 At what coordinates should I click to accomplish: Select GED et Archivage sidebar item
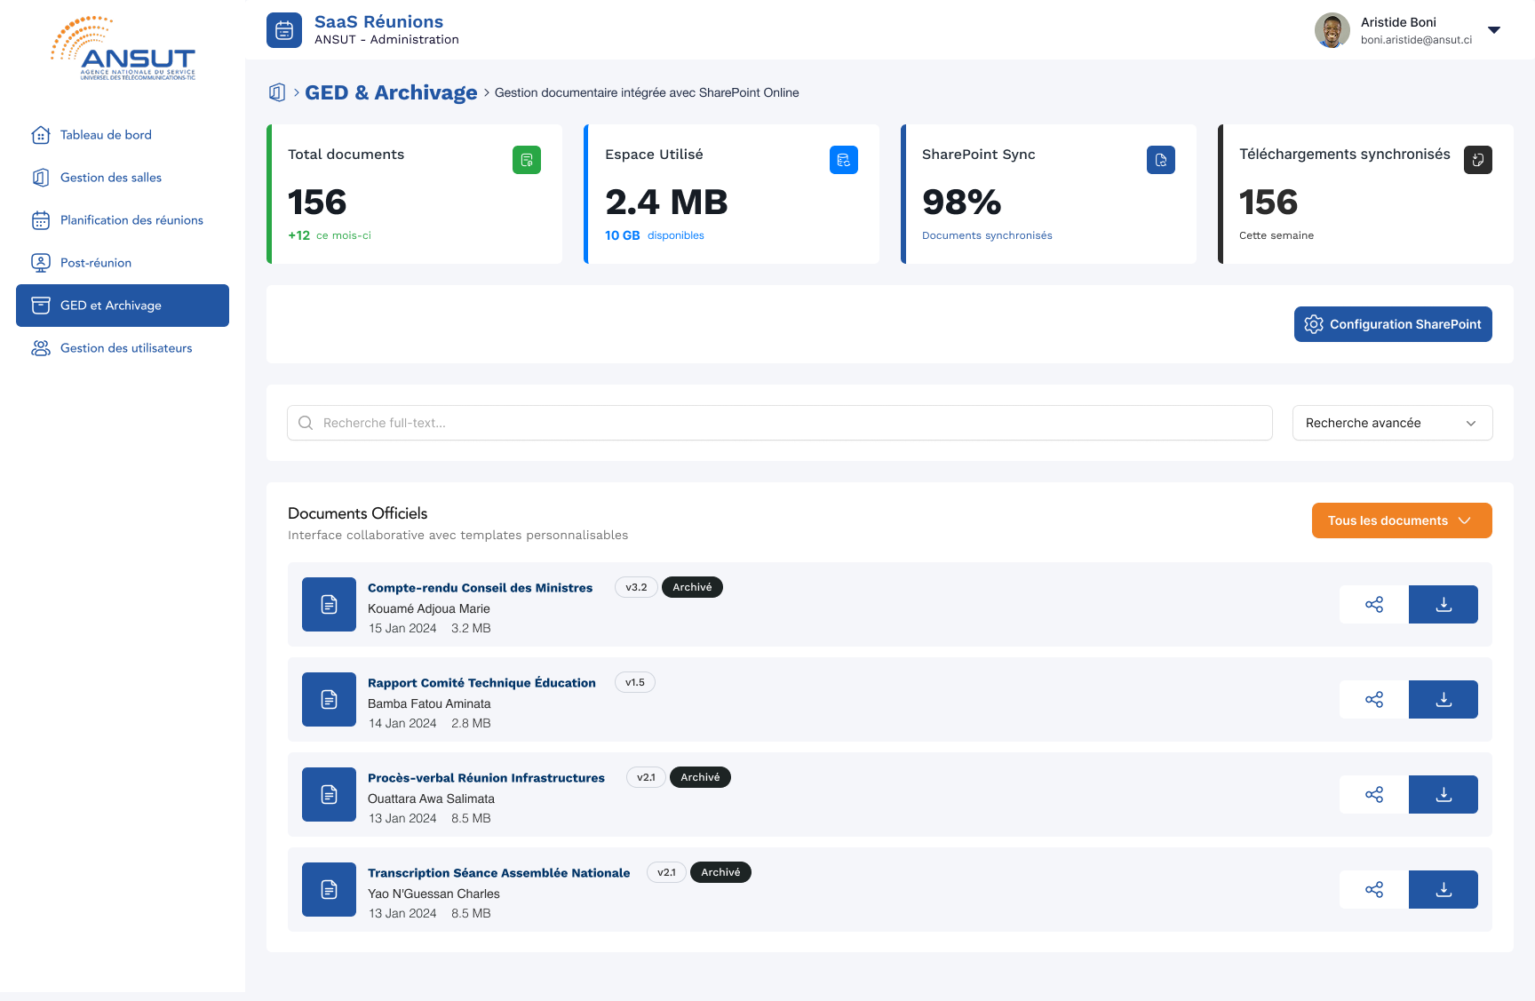[123, 306]
